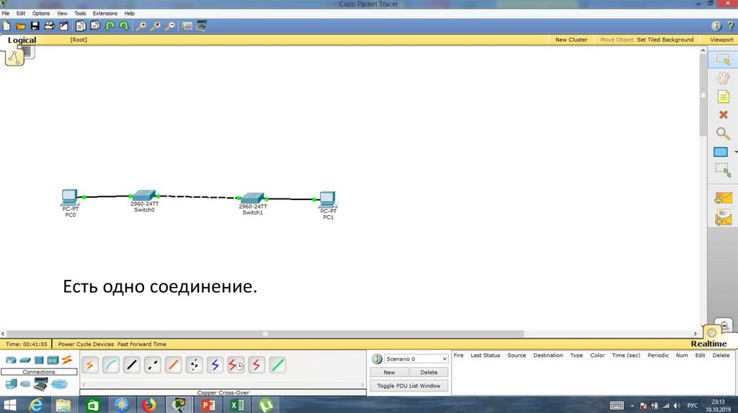
Task: Click the Add Complex PDU envelope
Action: pyautogui.click(x=723, y=217)
